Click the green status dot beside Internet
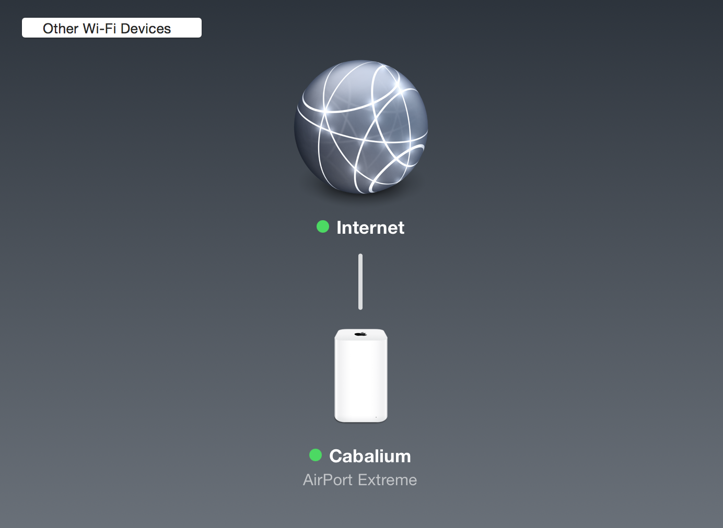 pos(323,226)
